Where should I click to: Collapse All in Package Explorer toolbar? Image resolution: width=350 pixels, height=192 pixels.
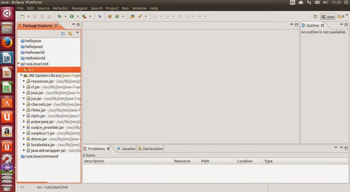[63, 33]
